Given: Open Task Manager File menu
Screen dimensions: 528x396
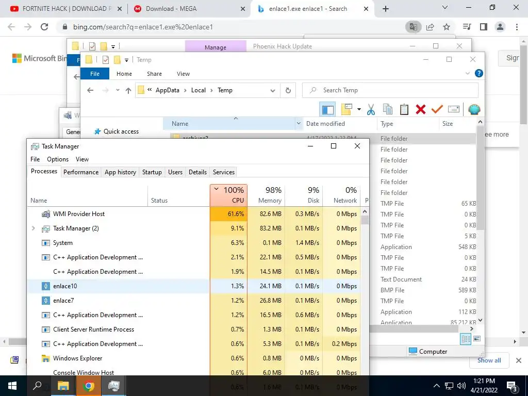Looking at the screenshot, I should pos(35,159).
